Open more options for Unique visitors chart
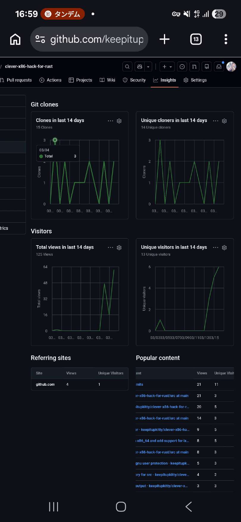This screenshot has height=522, width=241. click(x=216, y=248)
